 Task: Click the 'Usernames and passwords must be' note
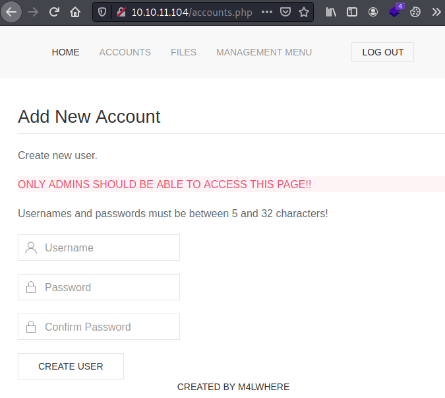click(x=173, y=214)
